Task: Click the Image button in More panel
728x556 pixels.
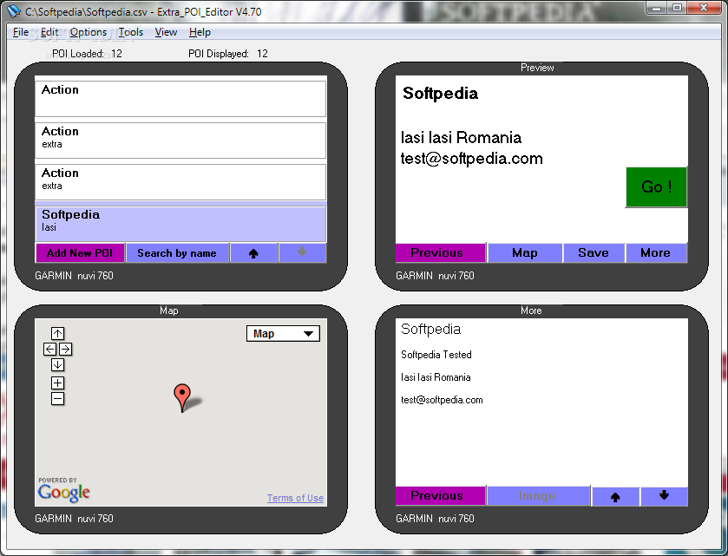Action: coord(538,495)
